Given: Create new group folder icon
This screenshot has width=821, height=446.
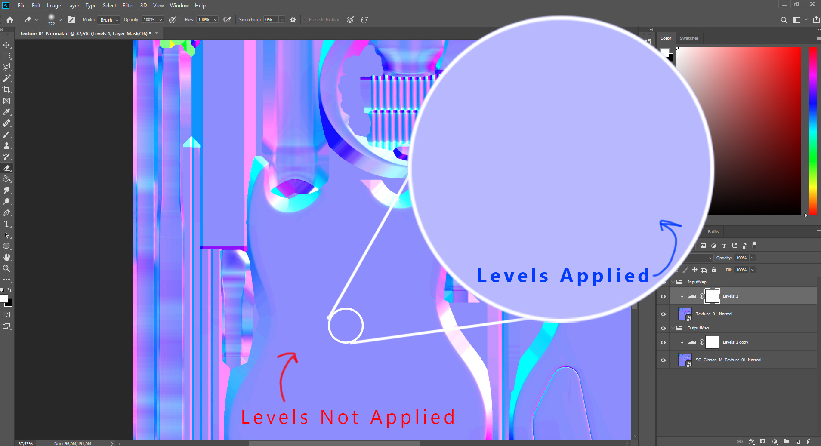Looking at the screenshot, I should tap(786, 442).
